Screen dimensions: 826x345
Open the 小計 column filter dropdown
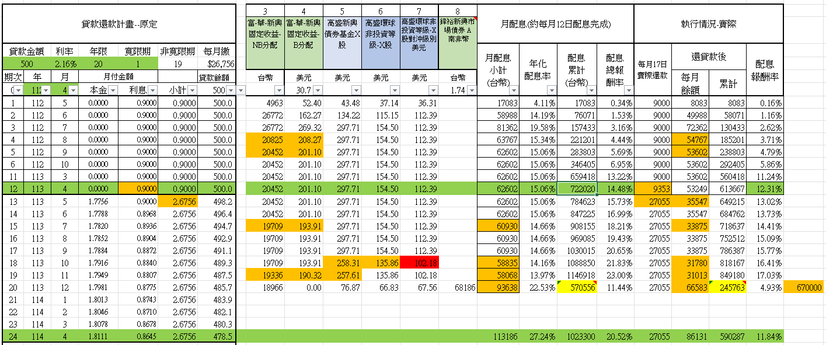pyautogui.click(x=192, y=90)
